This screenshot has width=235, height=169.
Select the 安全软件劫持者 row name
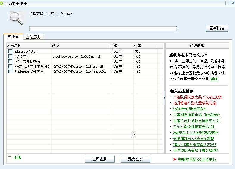pyautogui.click(x=28, y=61)
